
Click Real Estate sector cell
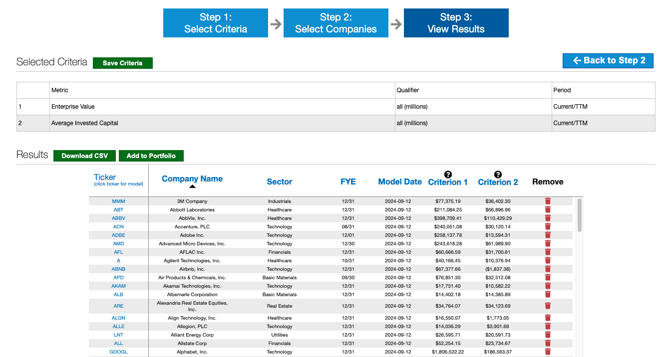280,306
